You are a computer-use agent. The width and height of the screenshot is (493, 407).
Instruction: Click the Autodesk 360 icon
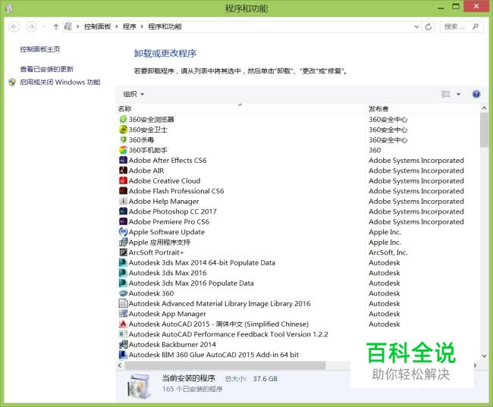point(123,293)
